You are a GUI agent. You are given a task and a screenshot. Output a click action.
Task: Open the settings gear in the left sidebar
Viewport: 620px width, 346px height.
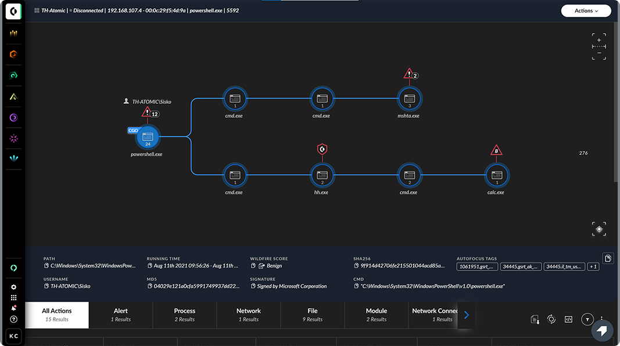click(x=13, y=287)
